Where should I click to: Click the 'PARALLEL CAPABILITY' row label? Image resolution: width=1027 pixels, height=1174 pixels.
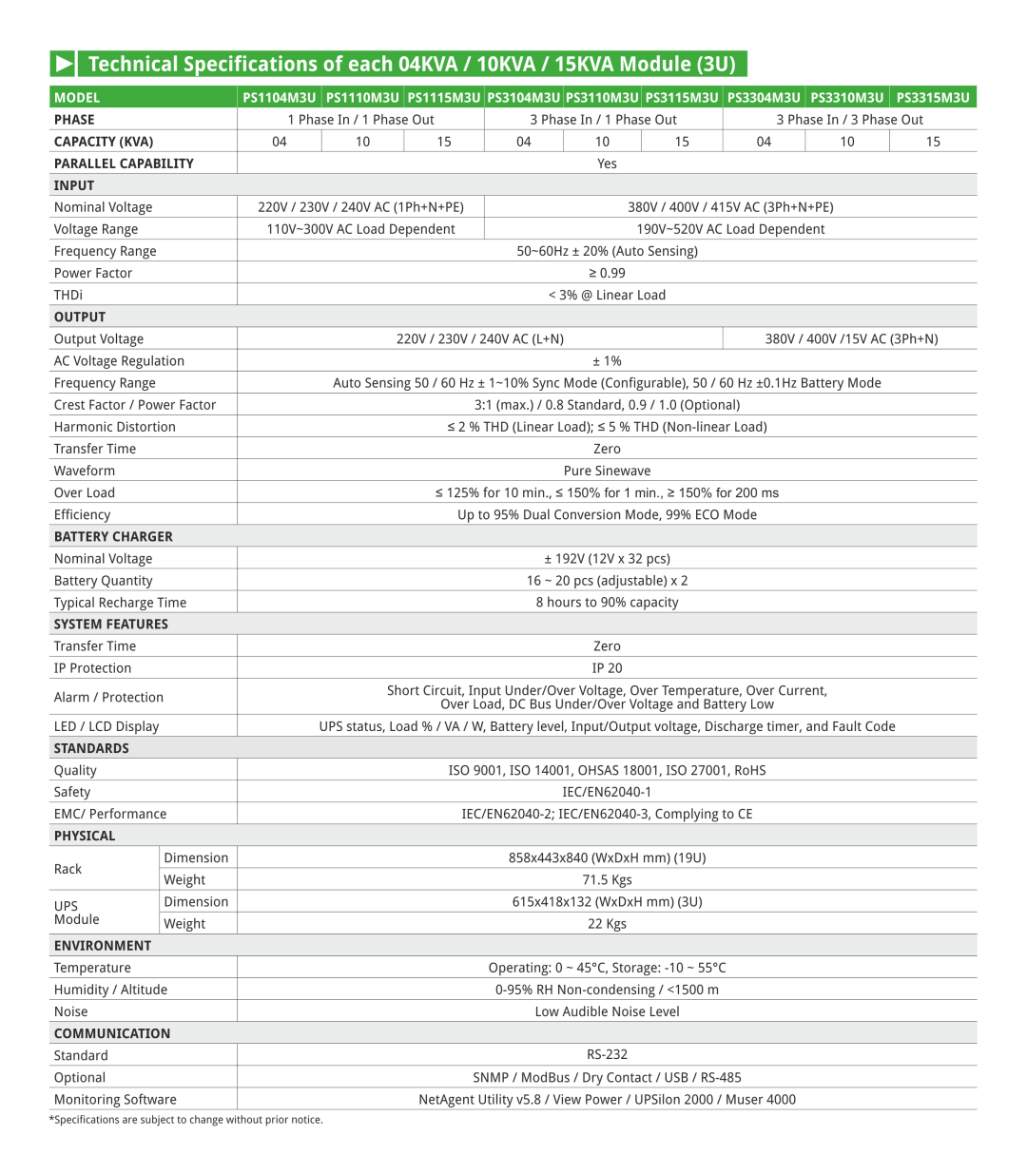pos(124,164)
